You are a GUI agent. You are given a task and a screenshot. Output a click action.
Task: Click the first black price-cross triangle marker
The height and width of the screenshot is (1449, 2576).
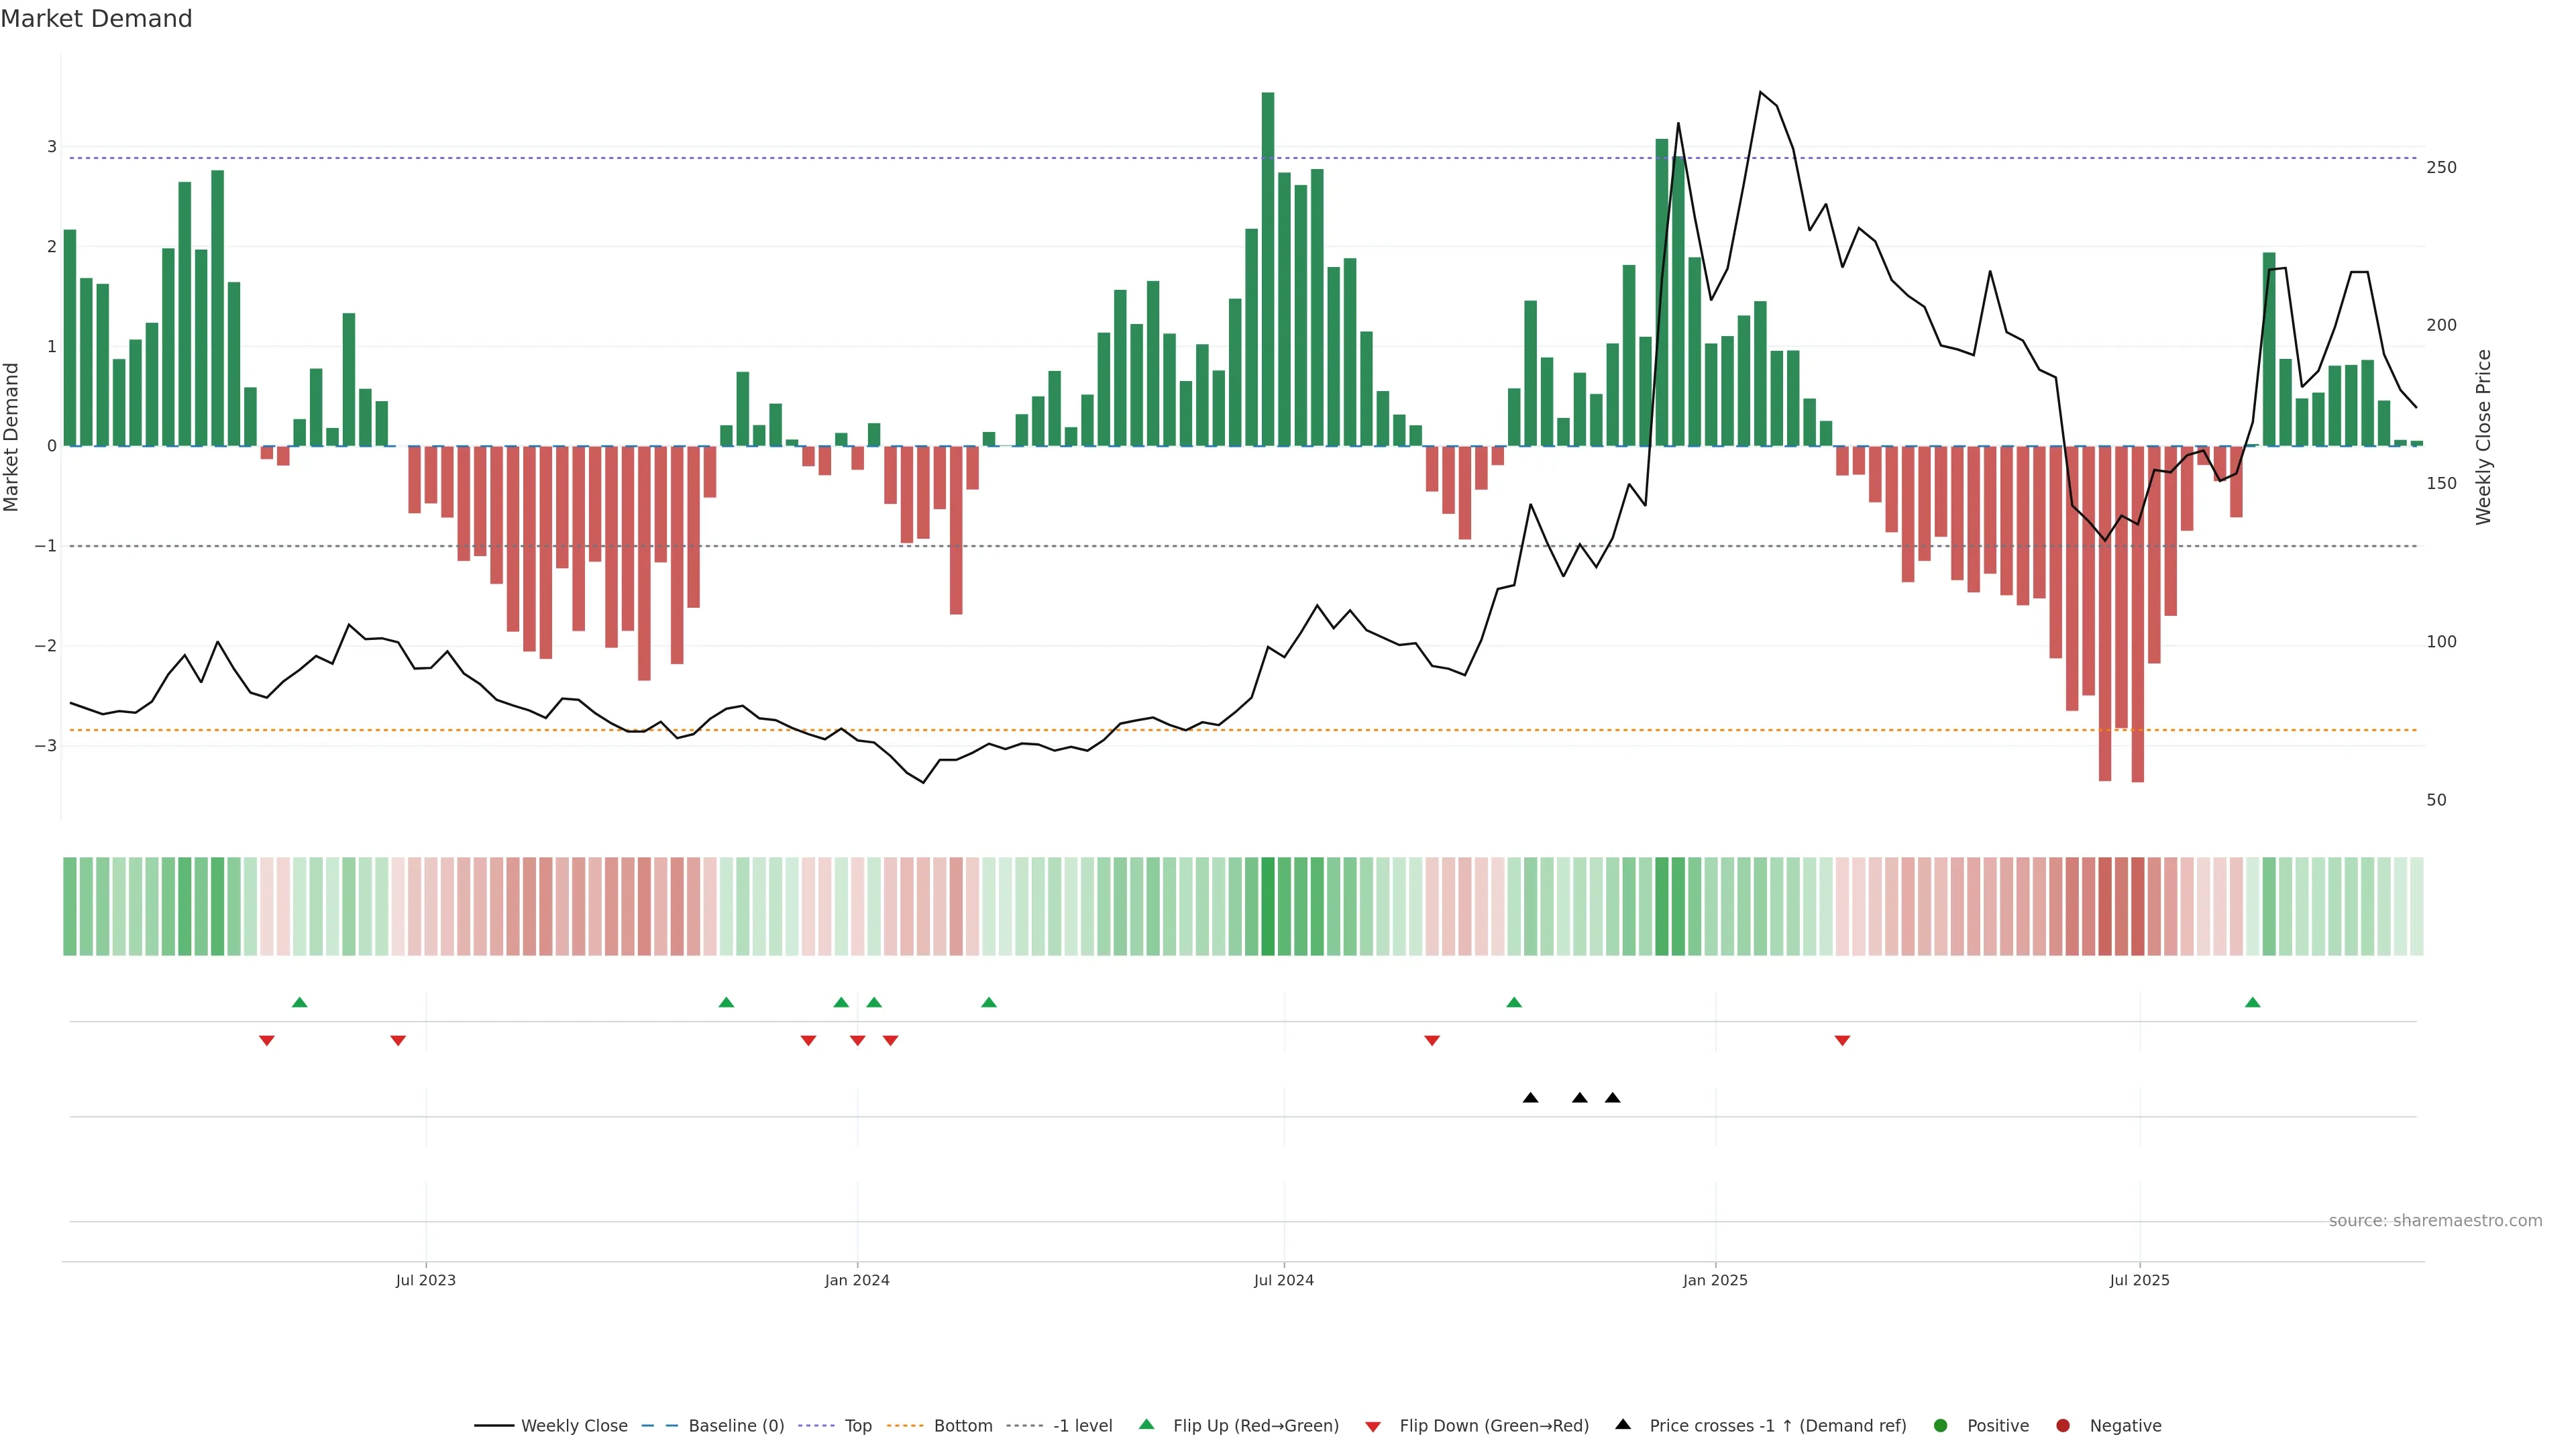tap(1530, 1098)
